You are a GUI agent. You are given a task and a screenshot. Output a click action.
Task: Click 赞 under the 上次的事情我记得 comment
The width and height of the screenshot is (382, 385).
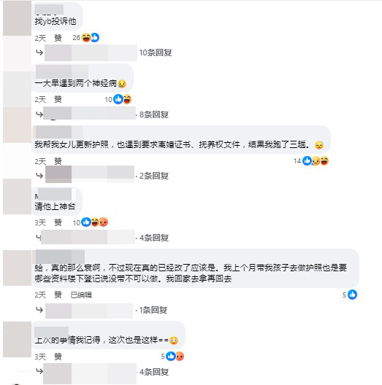click(58, 357)
